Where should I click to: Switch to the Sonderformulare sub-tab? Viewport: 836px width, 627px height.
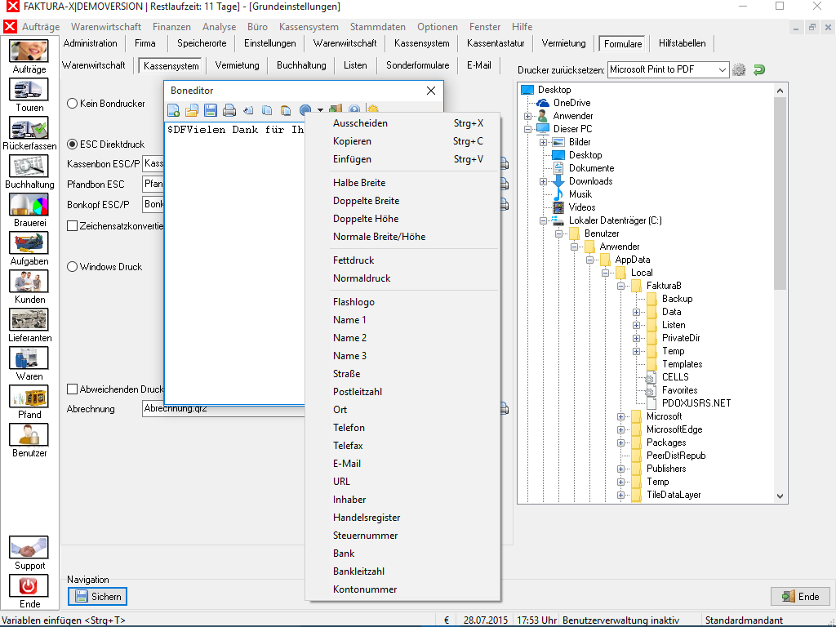pos(417,65)
